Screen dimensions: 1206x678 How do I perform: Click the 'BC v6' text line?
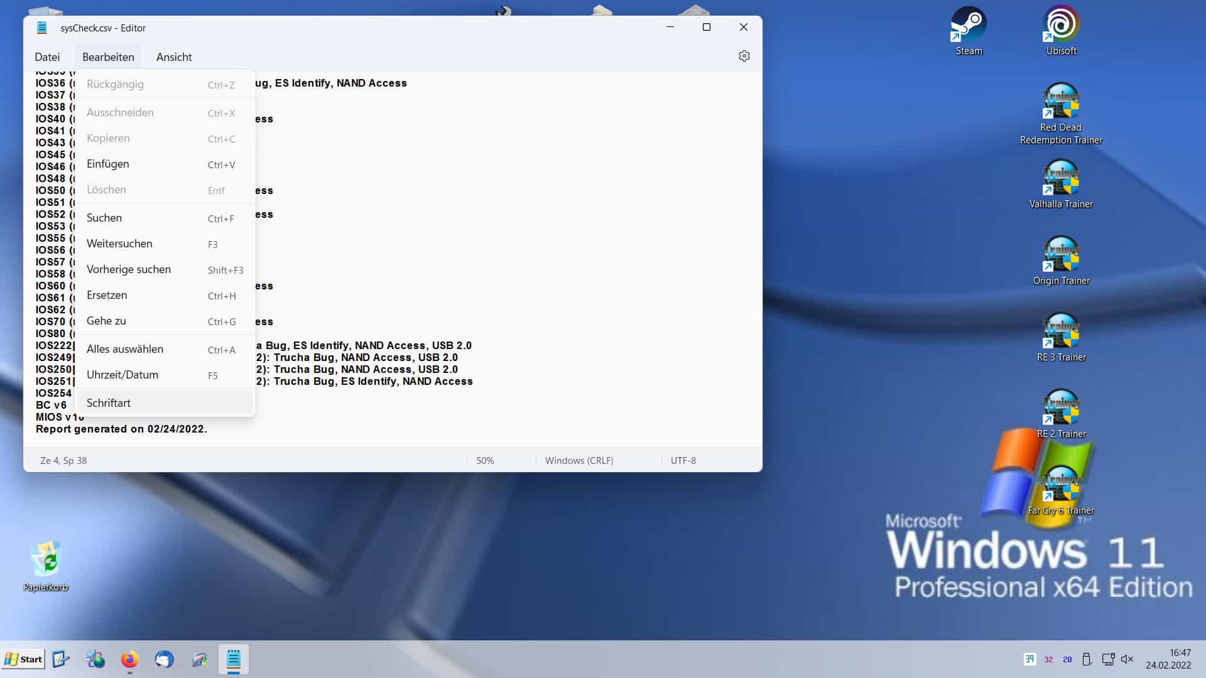[x=51, y=405]
